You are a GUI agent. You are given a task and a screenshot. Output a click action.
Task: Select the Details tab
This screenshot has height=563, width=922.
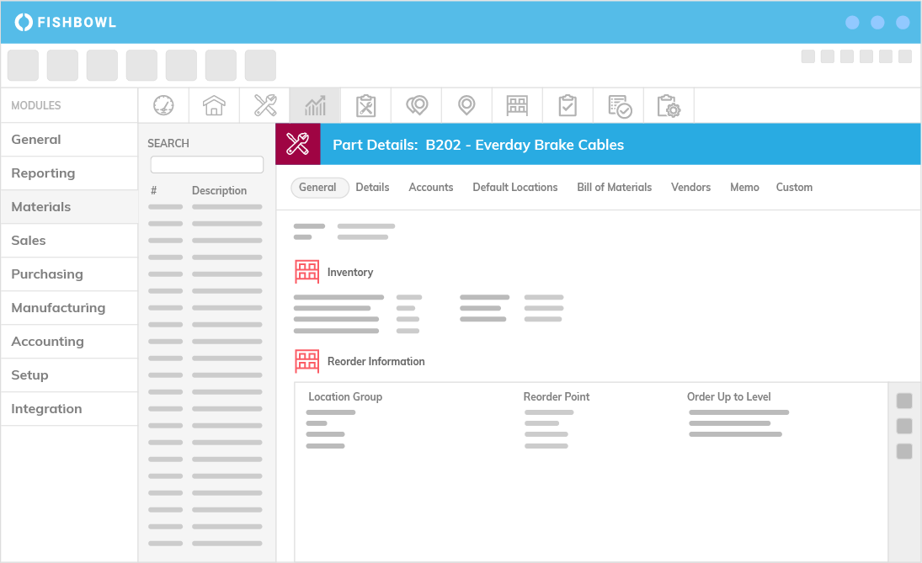pos(372,187)
